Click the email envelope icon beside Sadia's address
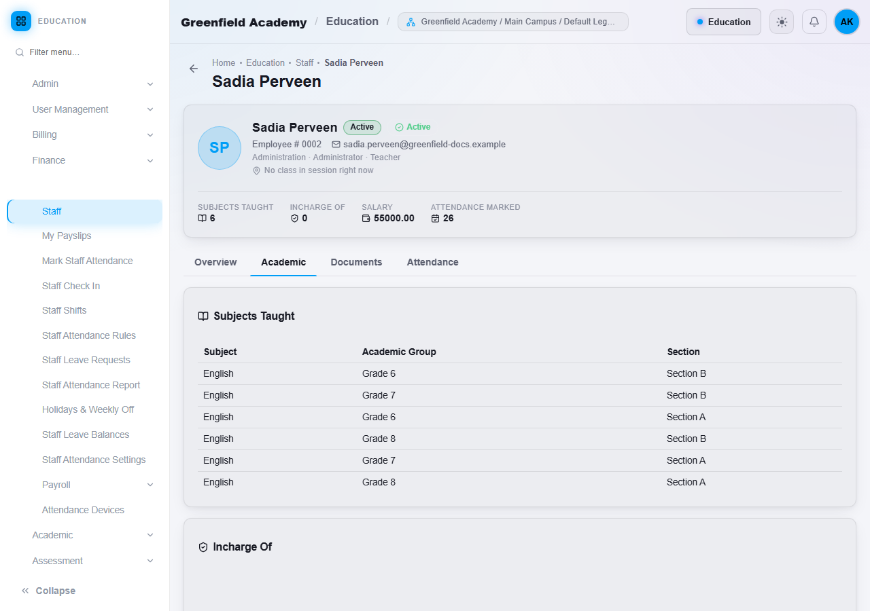This screenshot has height=611, width=870. [336, 145]
